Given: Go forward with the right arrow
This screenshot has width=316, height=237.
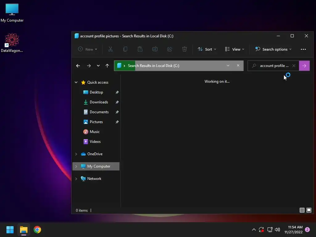Looking at the screenshot, I should 89,66.
